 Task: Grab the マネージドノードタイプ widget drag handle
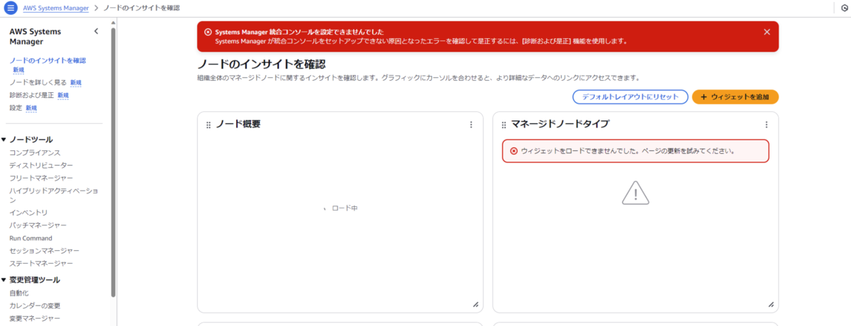click(504, 125)
